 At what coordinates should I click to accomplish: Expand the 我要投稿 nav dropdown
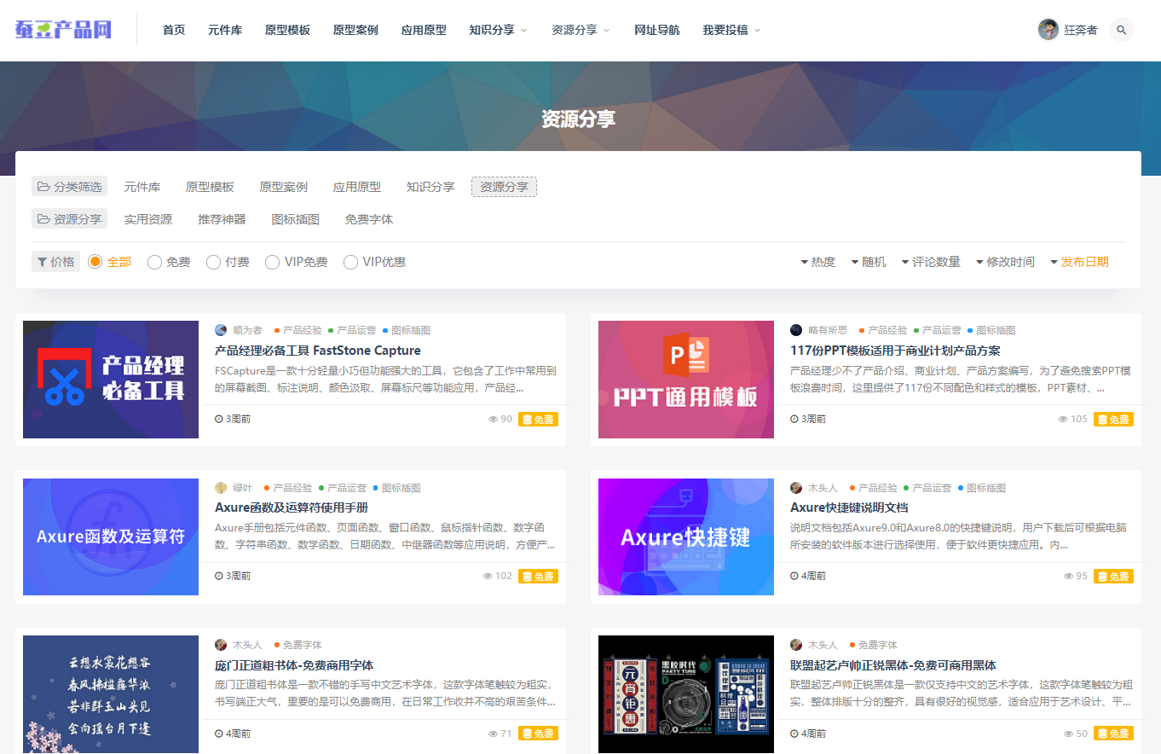click(731, 30)
